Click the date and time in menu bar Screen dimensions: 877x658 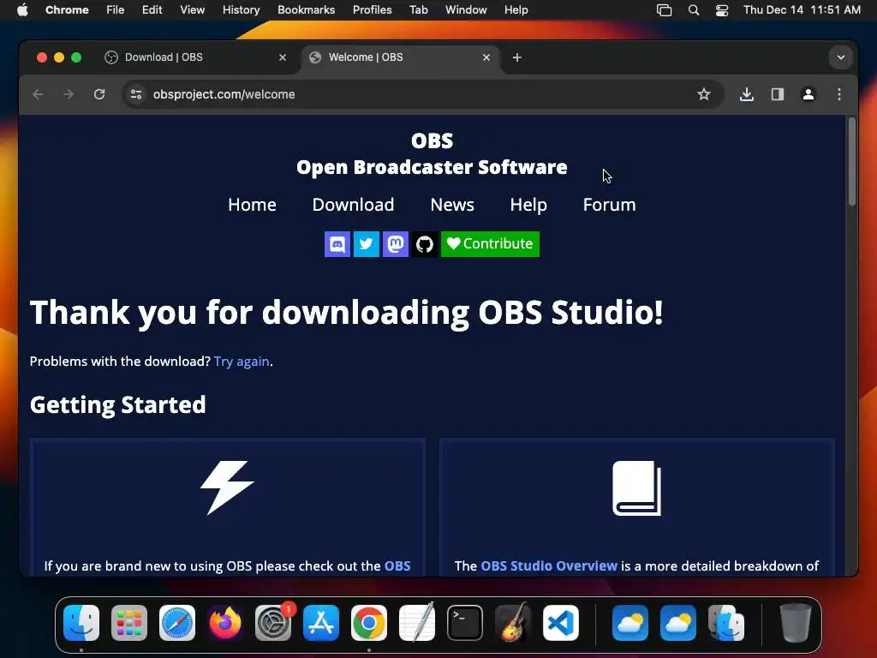coord(802,10)
